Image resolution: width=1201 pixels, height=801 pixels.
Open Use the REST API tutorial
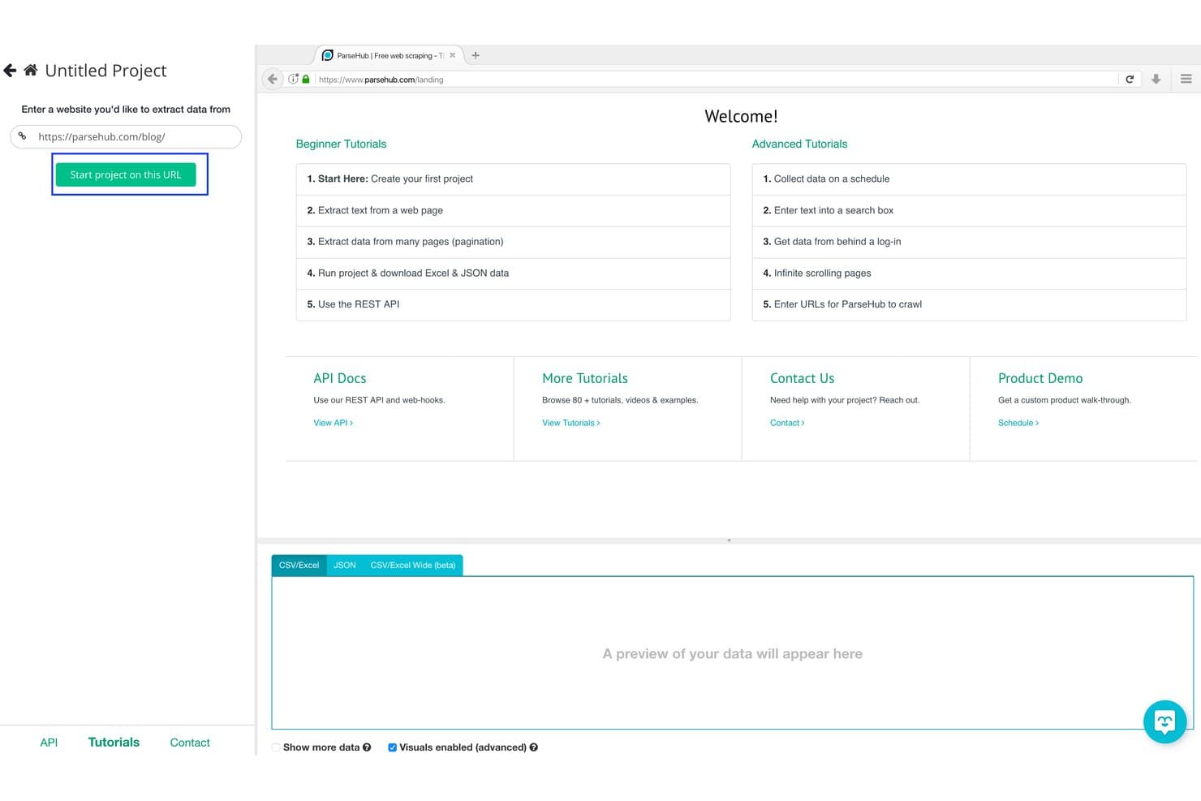pos(513,304)
